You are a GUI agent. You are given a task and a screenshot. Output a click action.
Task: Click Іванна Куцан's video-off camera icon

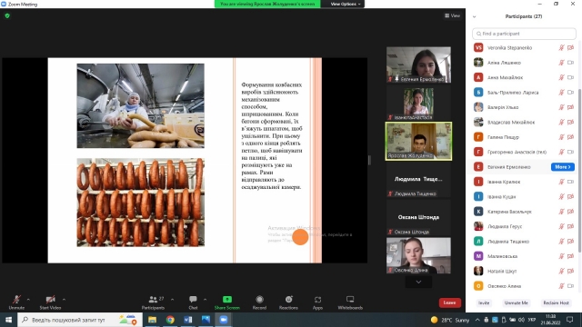click(x=571, y=196)
